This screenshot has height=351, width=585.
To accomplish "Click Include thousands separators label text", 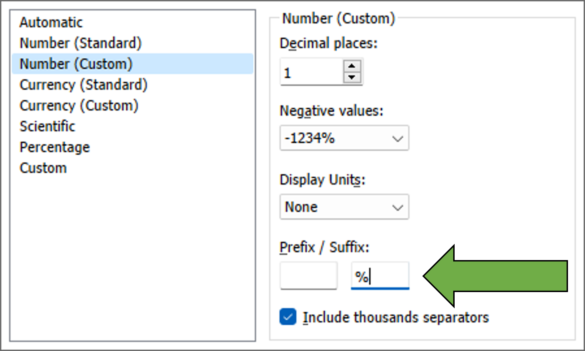I will tap(396, 317).
